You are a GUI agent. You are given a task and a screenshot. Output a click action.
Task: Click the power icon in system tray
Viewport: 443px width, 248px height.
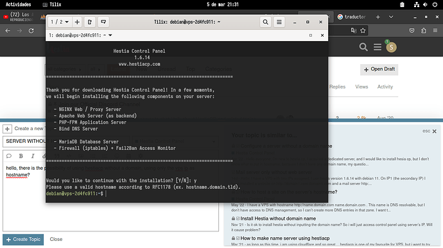coord(435,4)
